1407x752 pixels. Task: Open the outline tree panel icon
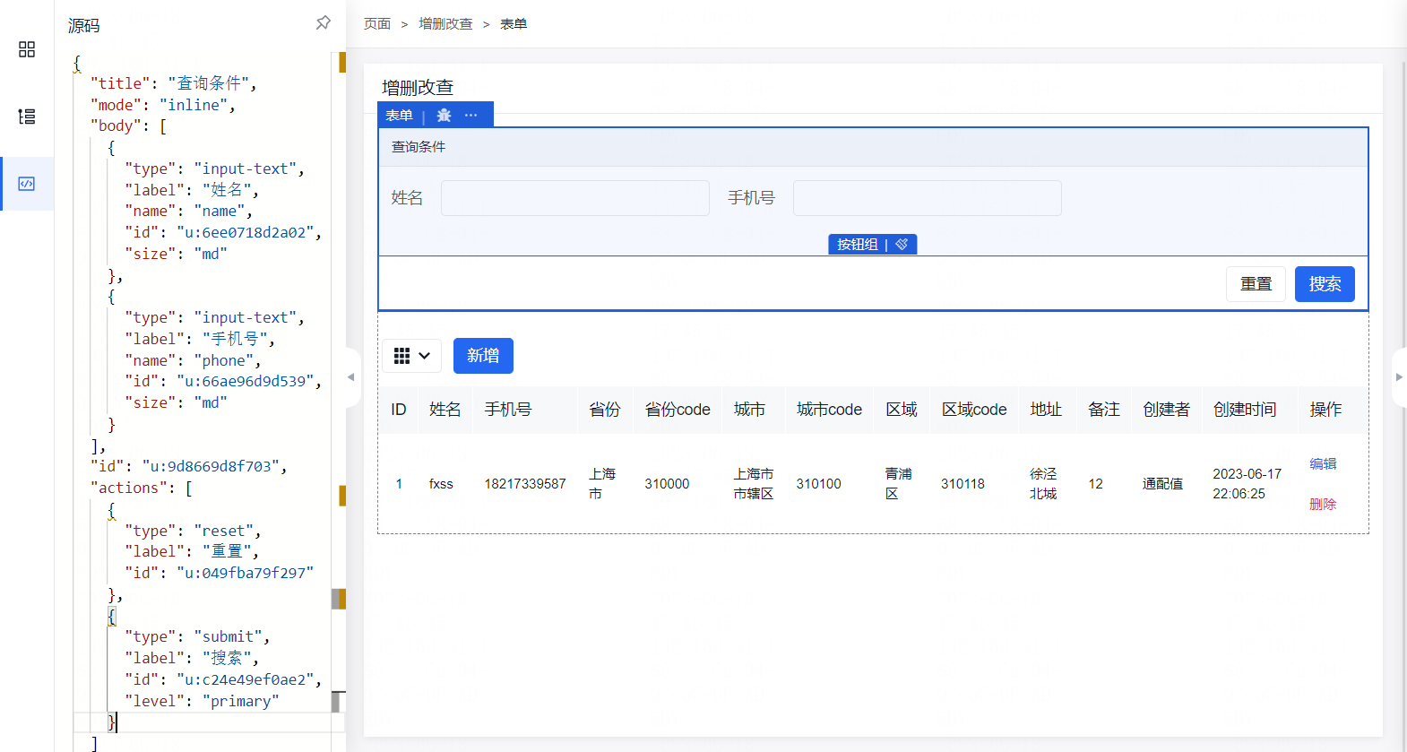[x=27, y=117]
